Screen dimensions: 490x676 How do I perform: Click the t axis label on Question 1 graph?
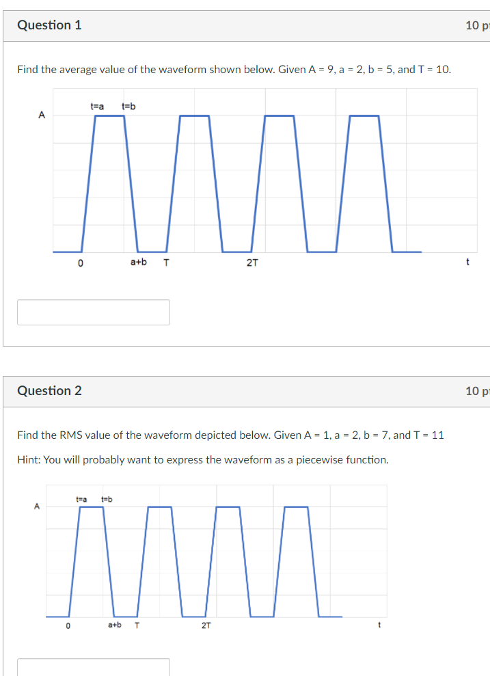click(467, 261)
